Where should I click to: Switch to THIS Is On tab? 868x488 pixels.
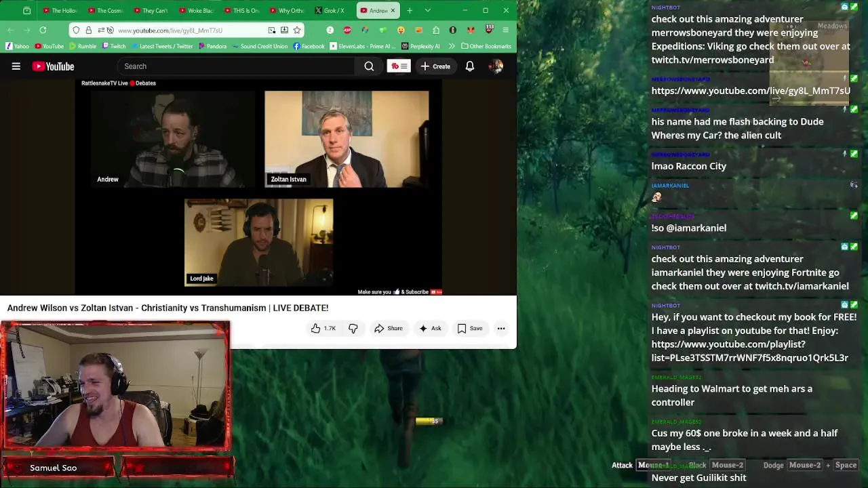click(241, 11)
